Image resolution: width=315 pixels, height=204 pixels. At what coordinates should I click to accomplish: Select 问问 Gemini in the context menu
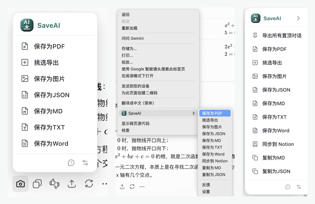coord(133,38)
